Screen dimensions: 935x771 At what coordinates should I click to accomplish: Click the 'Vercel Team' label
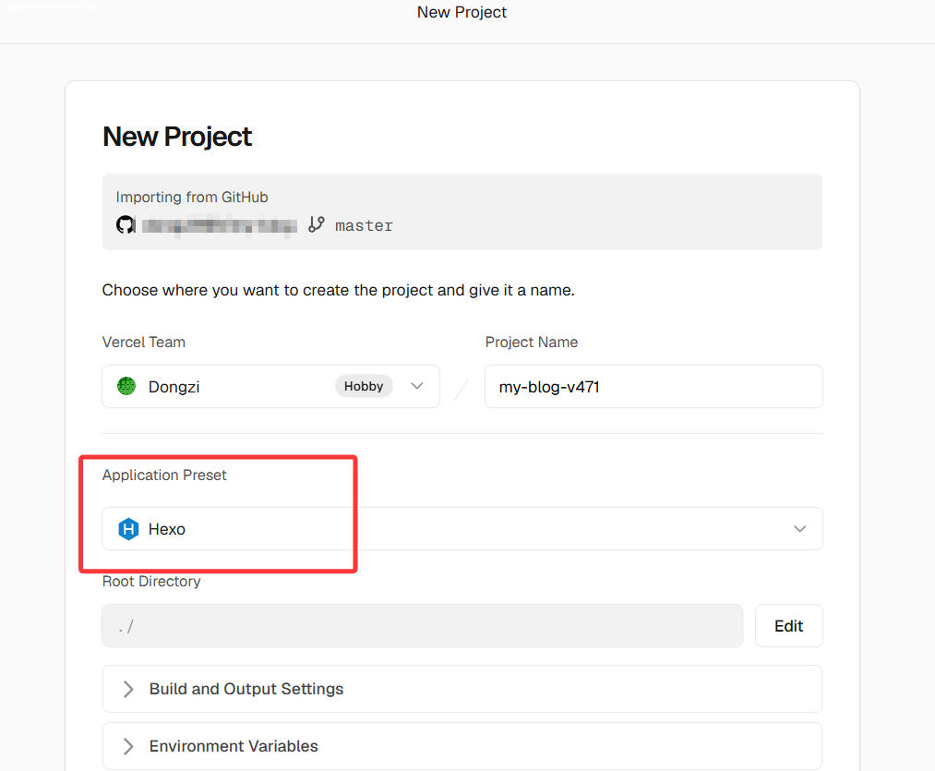click(144, 342)
